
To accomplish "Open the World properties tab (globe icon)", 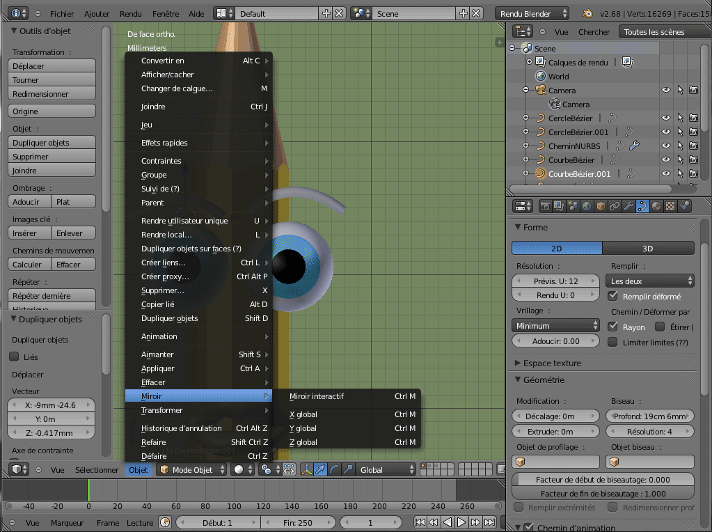I will (587, 206).
